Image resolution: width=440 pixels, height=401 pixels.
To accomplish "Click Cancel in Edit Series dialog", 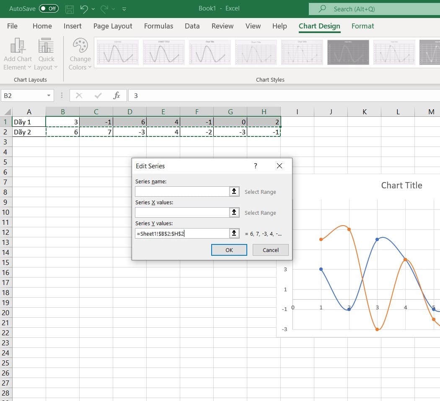I will [270, 250].
